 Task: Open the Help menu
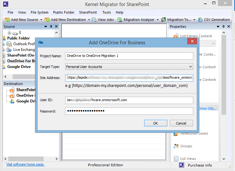pyautogui.click(x=120, y=12)
